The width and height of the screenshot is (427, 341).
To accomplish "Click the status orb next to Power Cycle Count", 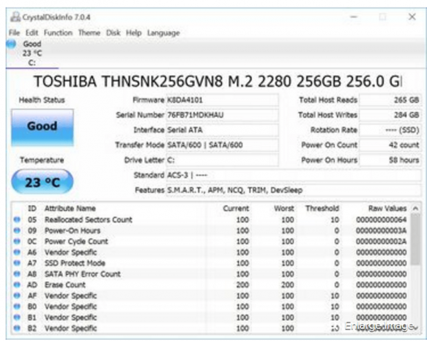I will click(17, 242).
